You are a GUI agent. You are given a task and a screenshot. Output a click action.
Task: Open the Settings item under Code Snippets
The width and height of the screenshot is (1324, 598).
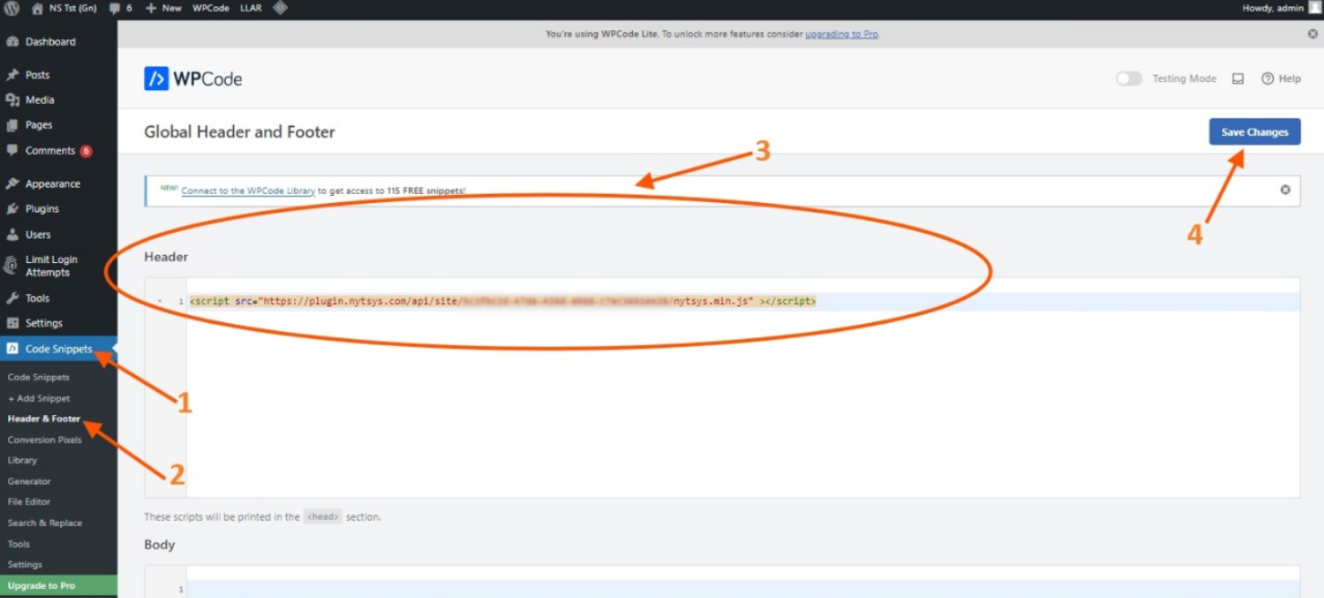pyautogui.click(x=25, y=564)
